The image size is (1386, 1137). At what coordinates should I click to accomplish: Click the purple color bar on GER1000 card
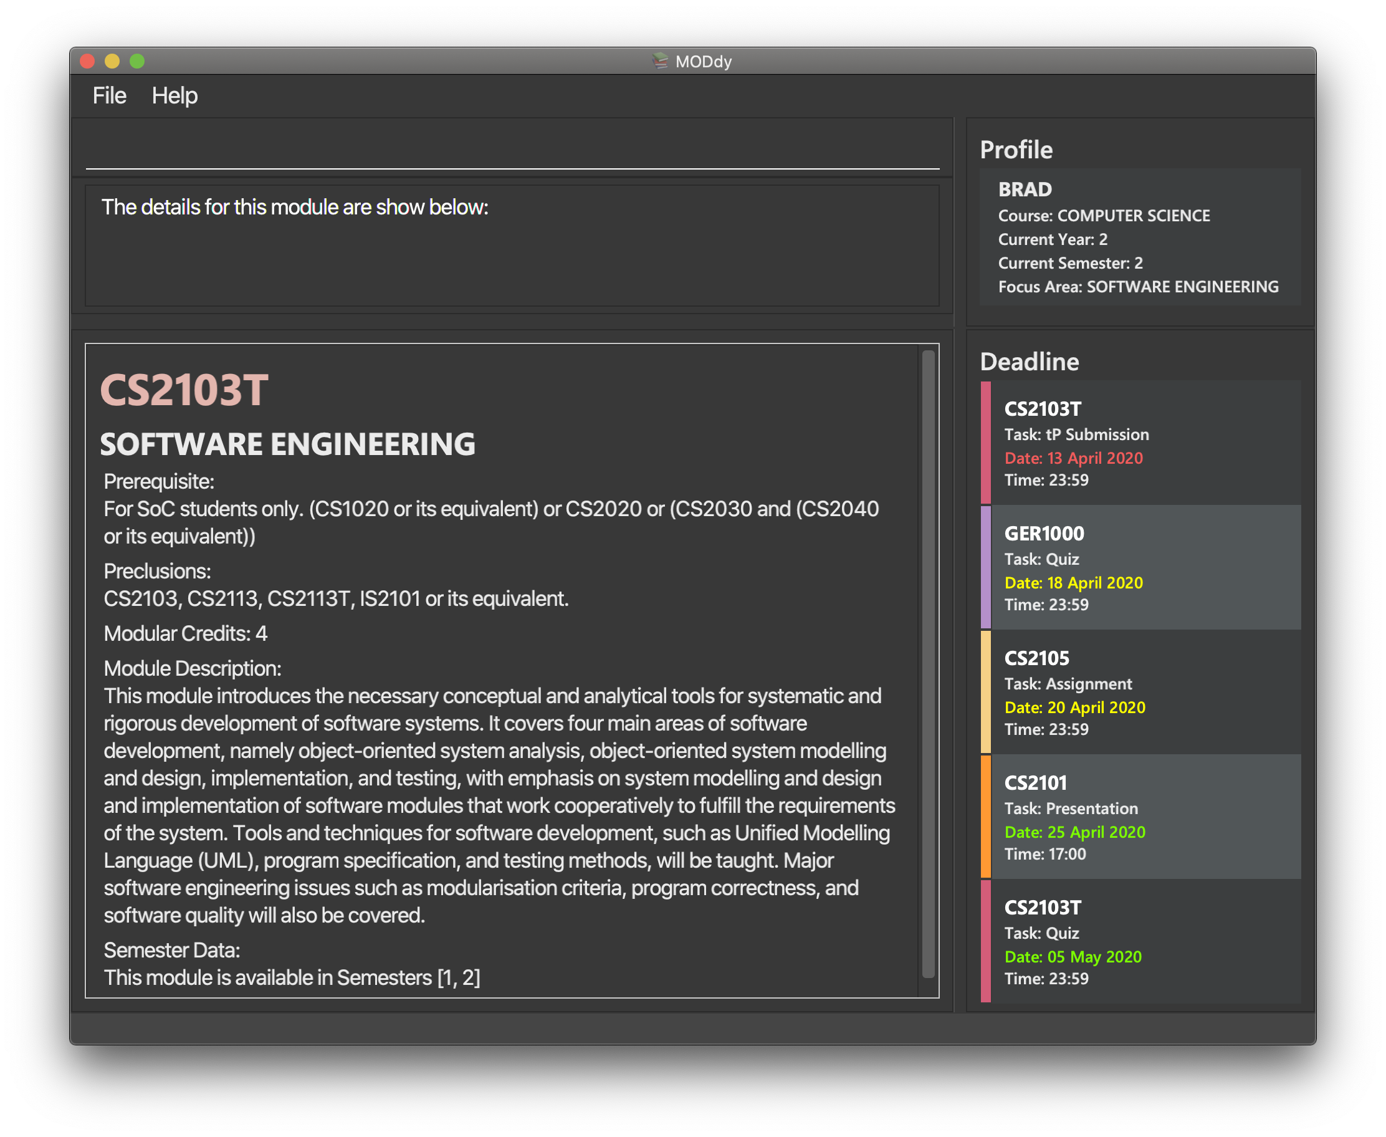(985, 567)
